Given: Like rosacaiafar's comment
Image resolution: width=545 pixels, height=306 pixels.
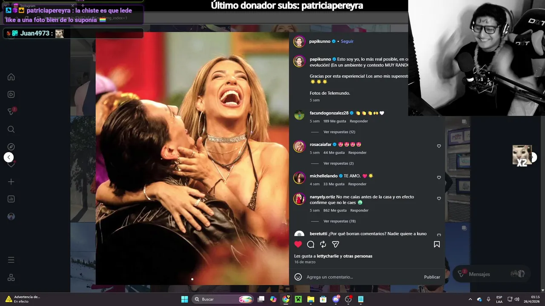Looking at the screenshot, I should click(439, 146).
